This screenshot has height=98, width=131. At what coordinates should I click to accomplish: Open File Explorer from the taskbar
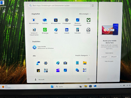coord(86,86)
